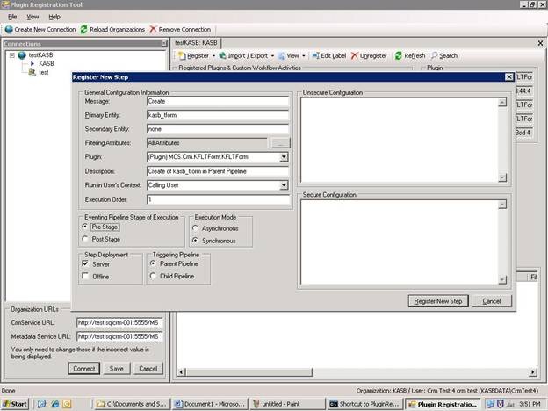Click in the Secondary Entity field

pyautogui.click(x=218, y=129)
